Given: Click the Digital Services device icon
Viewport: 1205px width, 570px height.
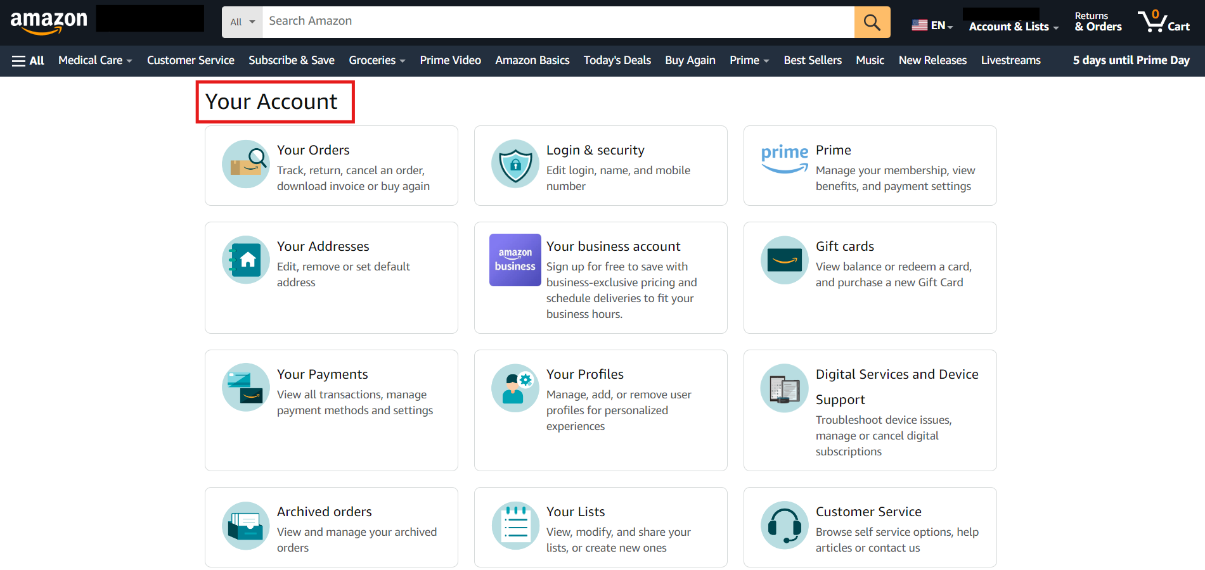Looking at the screenshot, I should (785, 388).
